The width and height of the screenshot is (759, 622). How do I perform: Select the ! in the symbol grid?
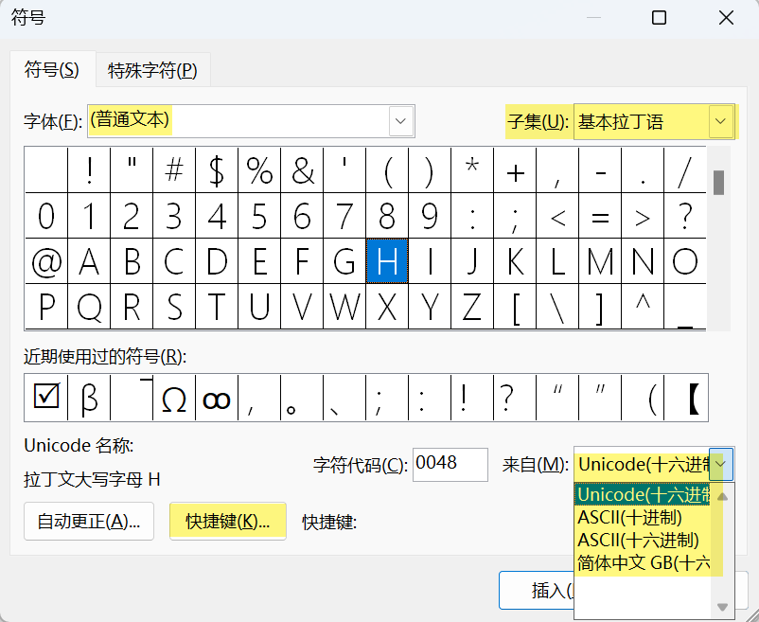click(89, 169)
